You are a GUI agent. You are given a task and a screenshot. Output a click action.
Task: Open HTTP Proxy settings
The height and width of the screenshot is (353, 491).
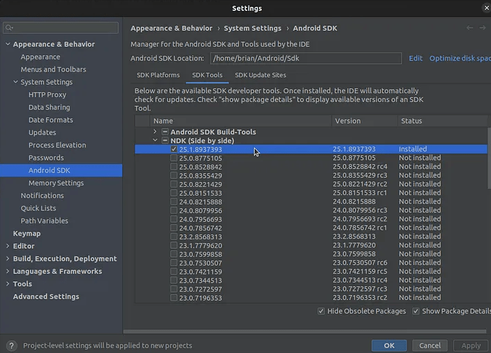47,94
